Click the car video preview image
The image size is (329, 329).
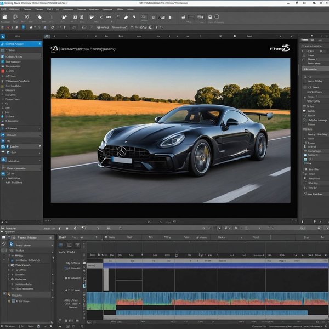click(x=171, y=131)
